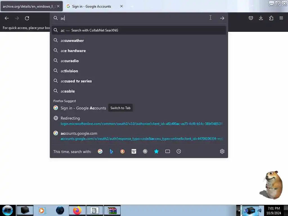Search open Tabs using the tab icon
288x216 pixels.
[168, 151]
